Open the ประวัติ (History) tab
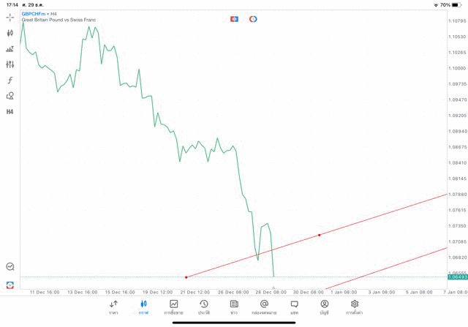 coord(204,307)
